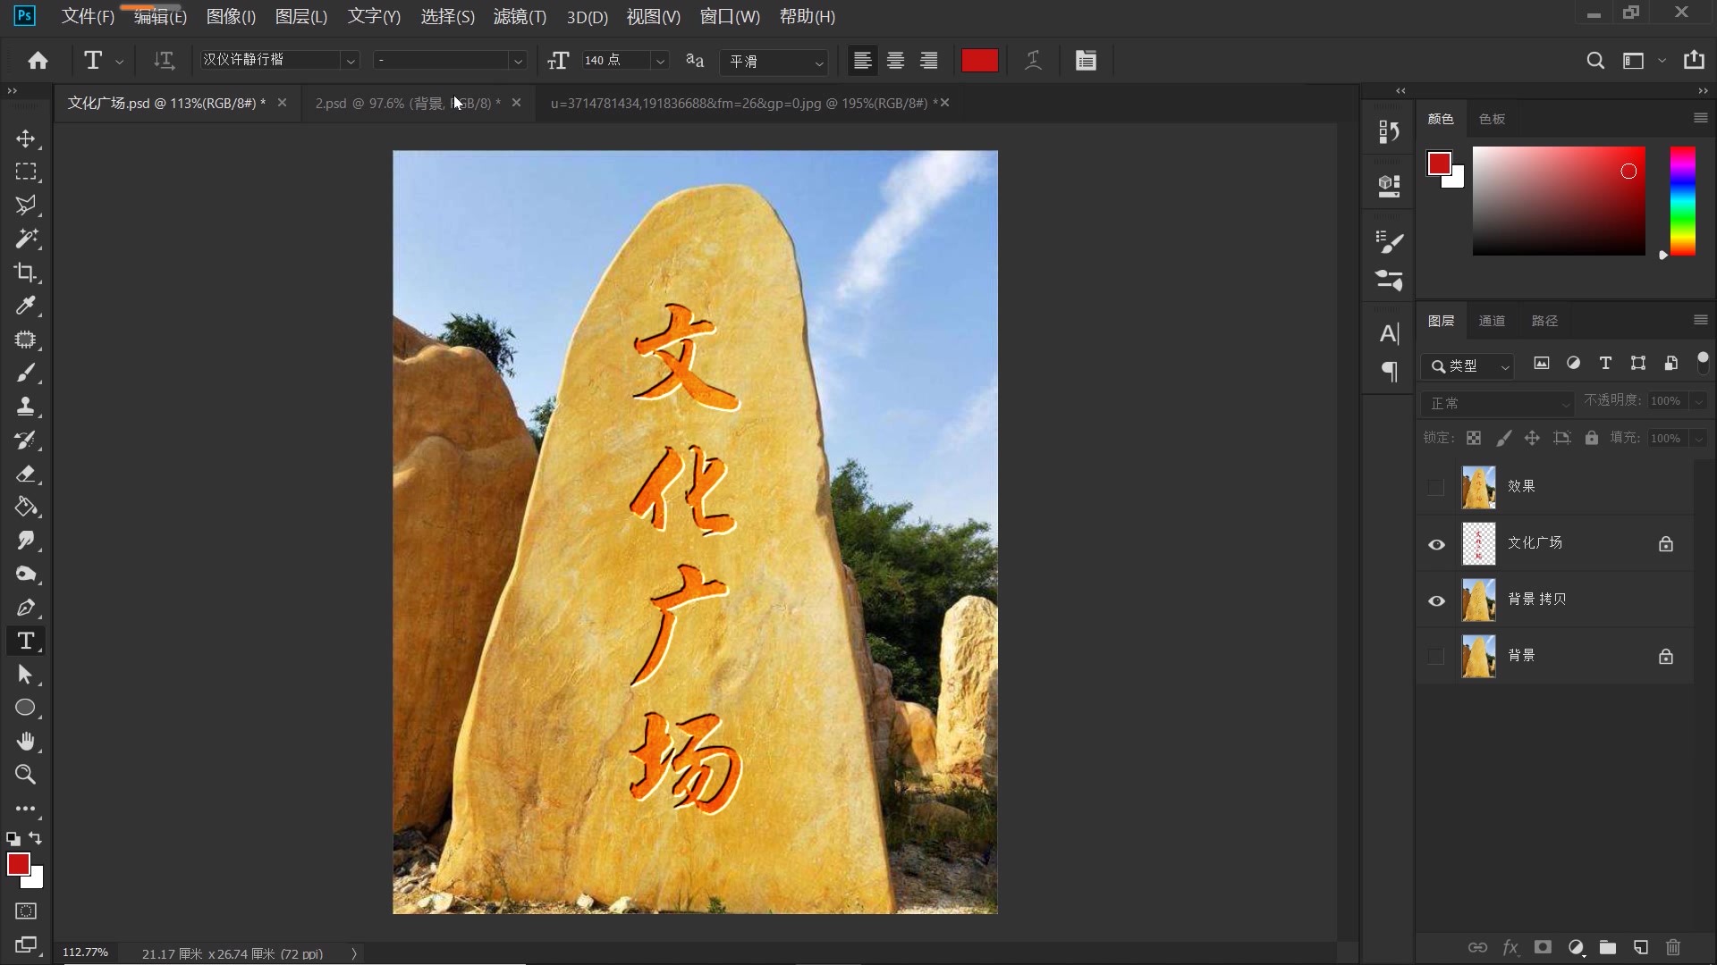Screen dimensions: 1717x965
Task: Open the Character and Paragraph panels
Action: [1086, 60]
